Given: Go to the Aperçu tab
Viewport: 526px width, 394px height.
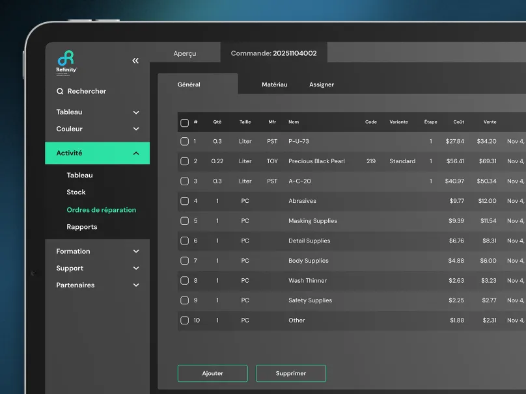Looking at the screenshot, I should coord(184,53).
